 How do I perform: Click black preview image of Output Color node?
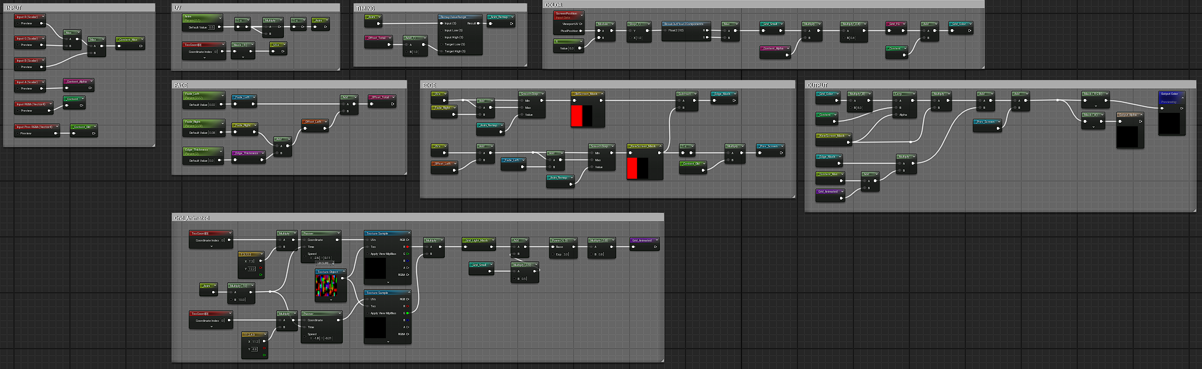pyautogui.click(x=1169, y=123)
